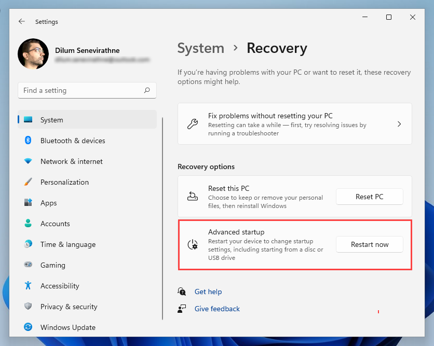Click the back arrow in Settings

[x=21, y=22]
